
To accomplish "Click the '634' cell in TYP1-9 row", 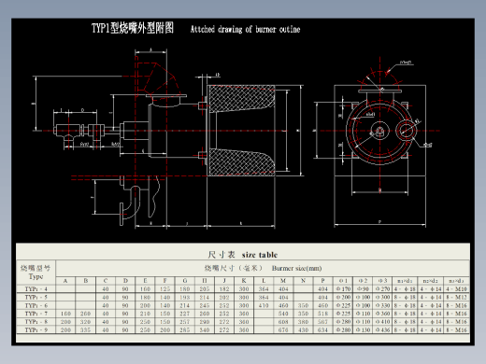I will tap(322, 329).
